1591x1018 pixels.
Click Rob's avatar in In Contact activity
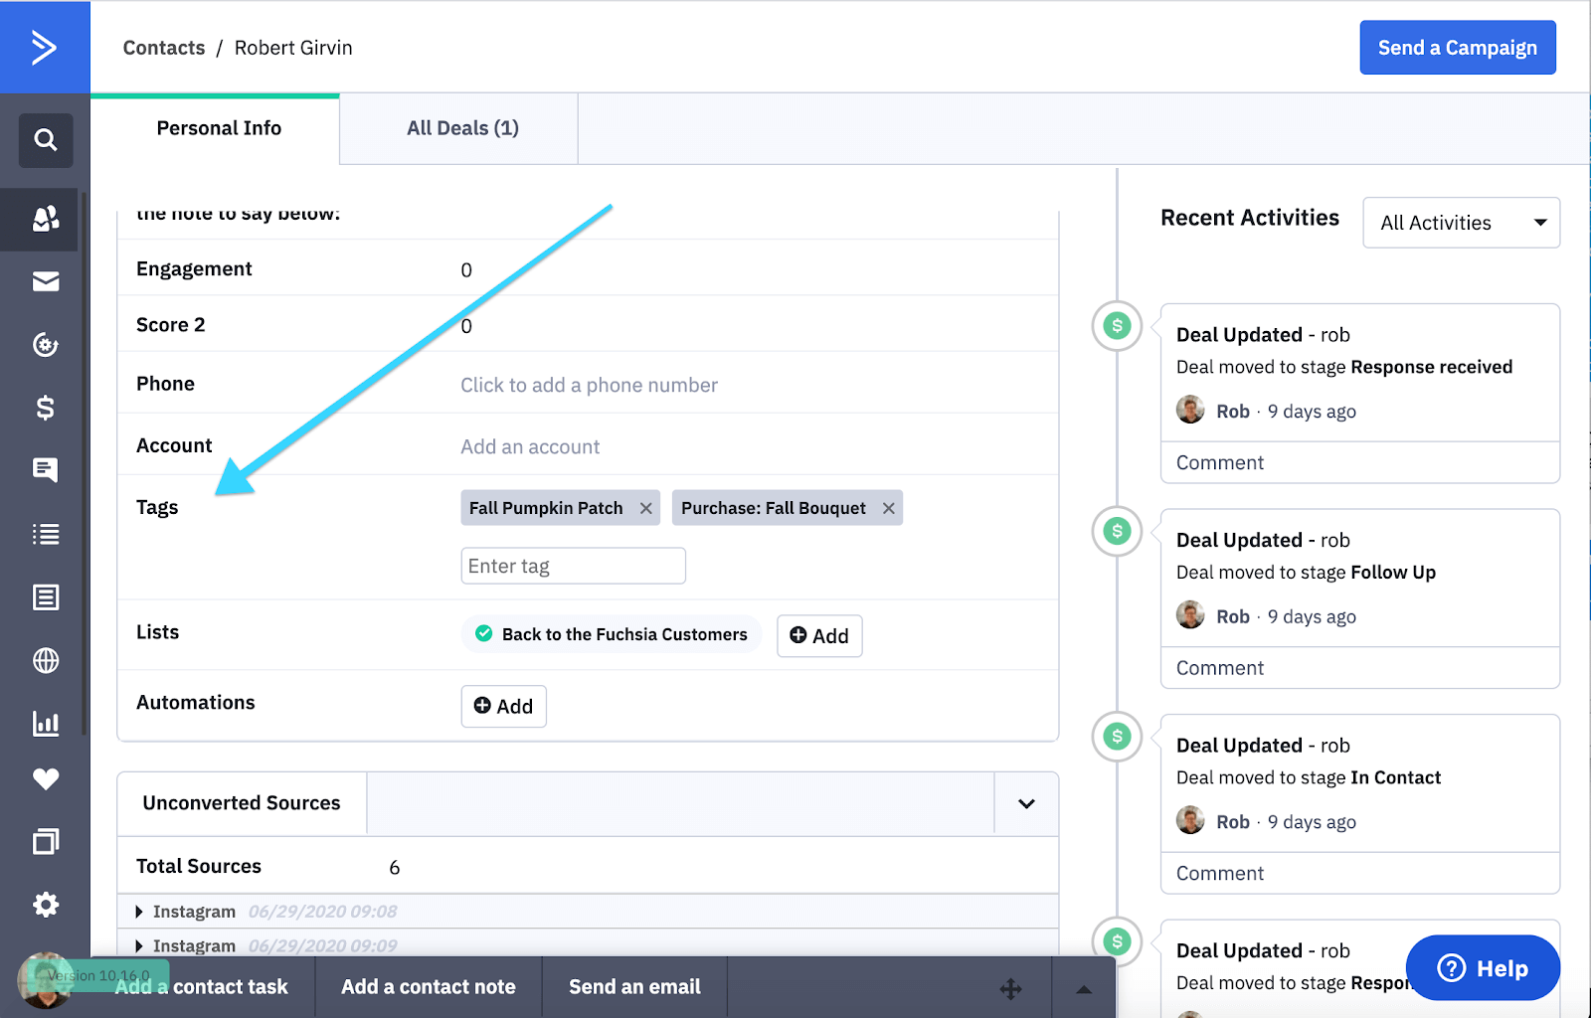coord(1190,820)
